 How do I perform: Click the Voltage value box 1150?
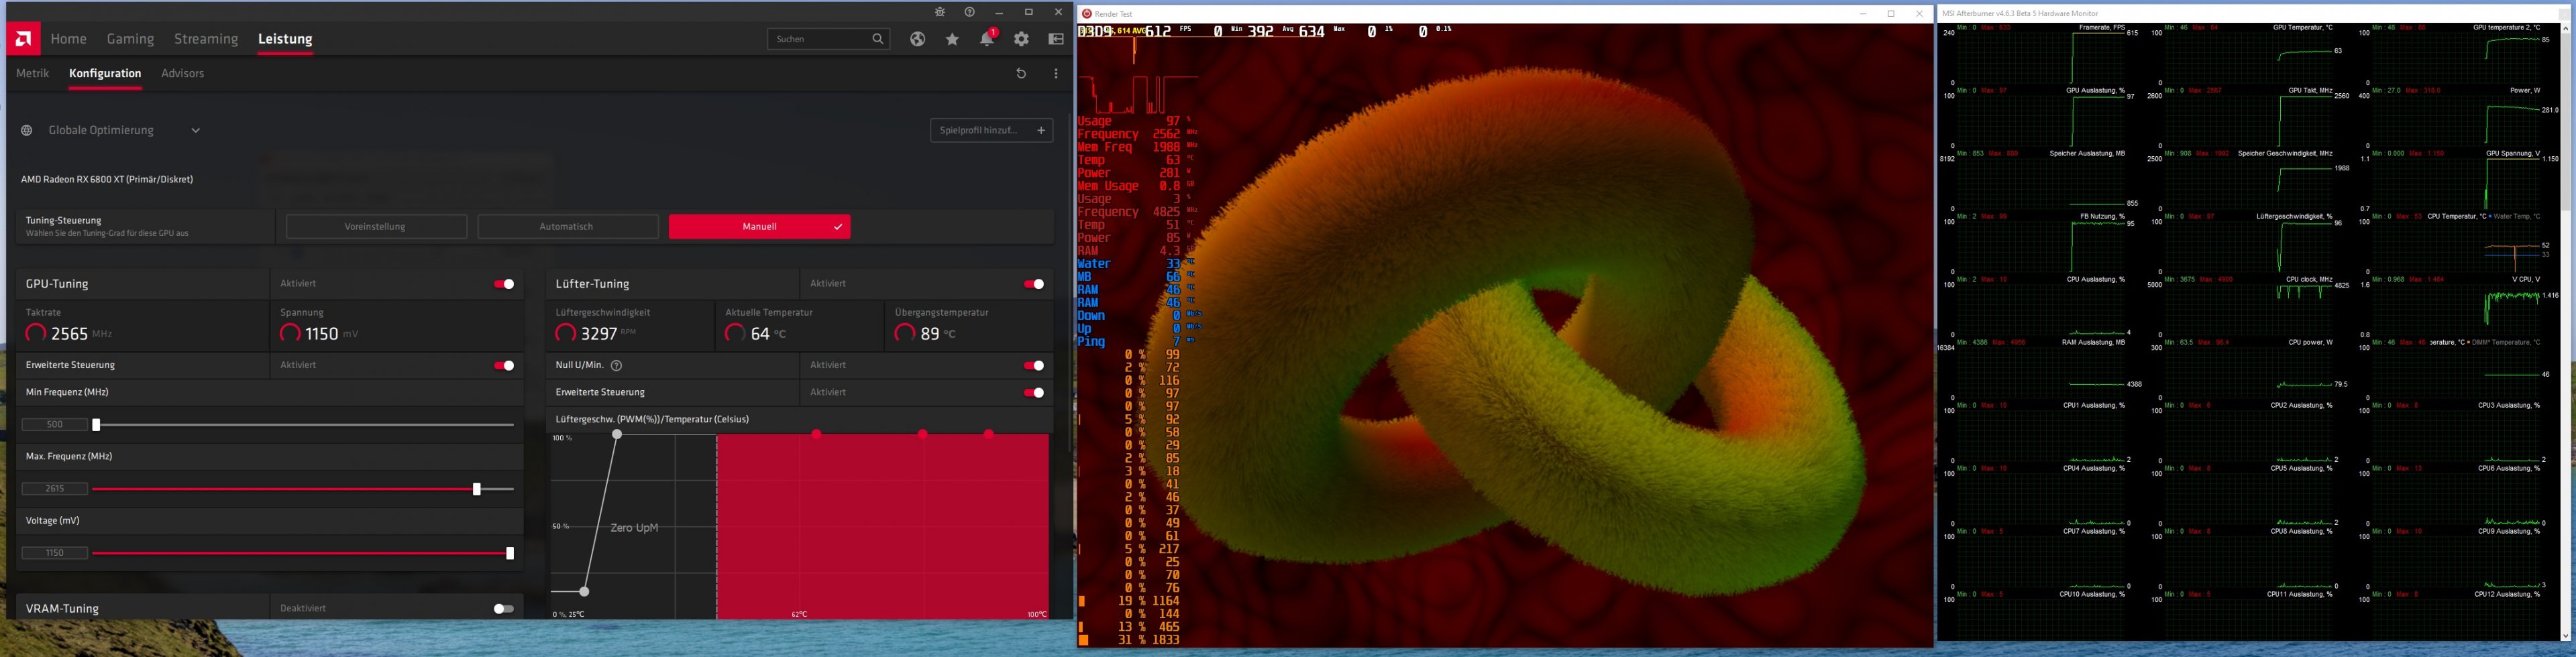55,553
